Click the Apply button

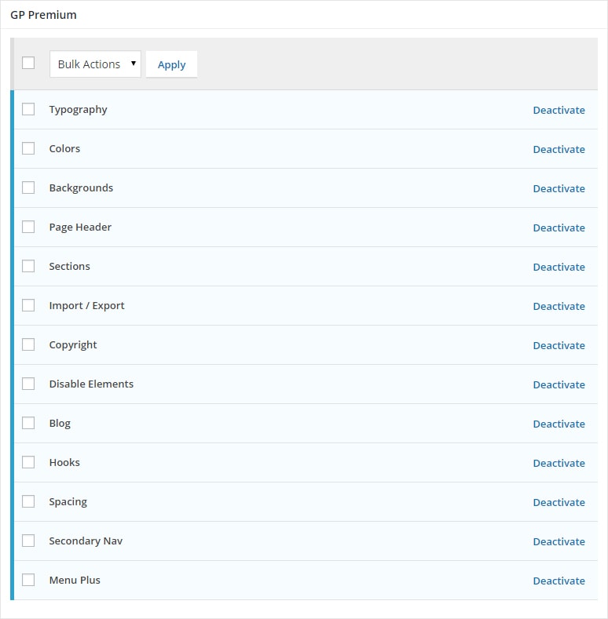click(171, 64)
